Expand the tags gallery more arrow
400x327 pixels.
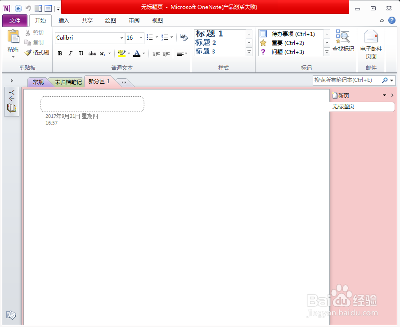tap(327, 52)
